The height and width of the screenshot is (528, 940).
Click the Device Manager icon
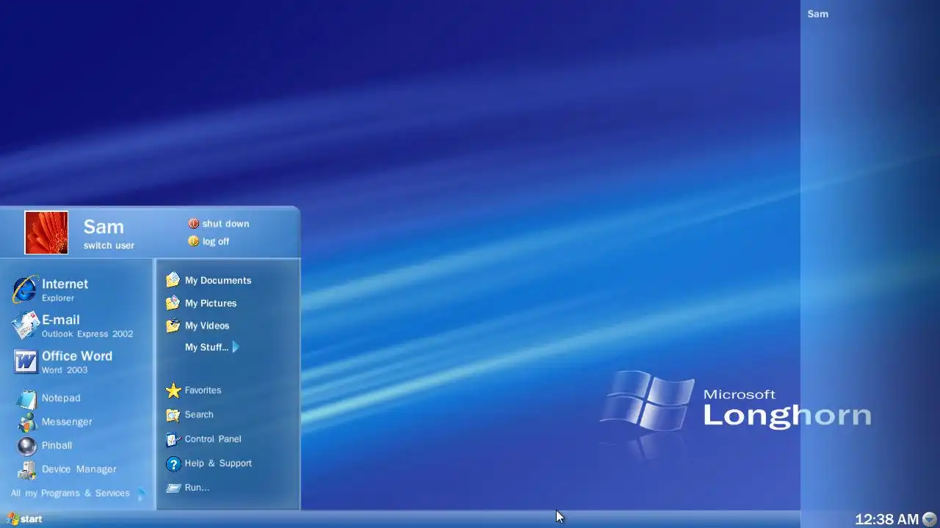[27, 469]
